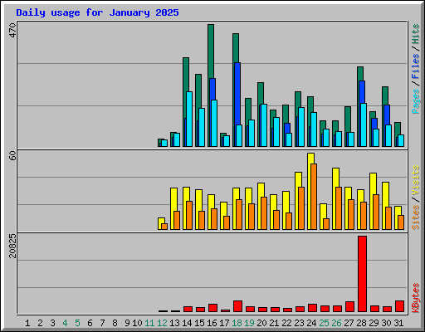
Task: Click the green Hits legend label
Action: (416, 34)
